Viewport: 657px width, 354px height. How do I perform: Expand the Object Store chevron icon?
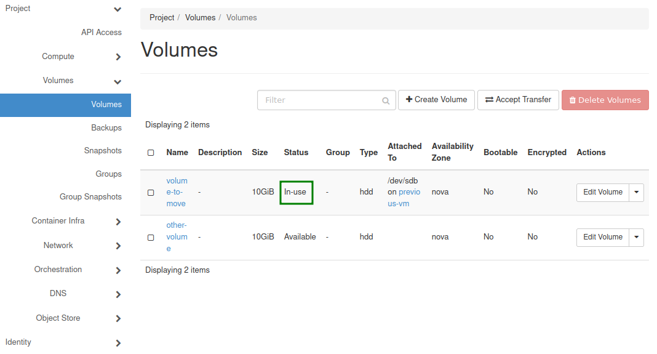[118, 319]
